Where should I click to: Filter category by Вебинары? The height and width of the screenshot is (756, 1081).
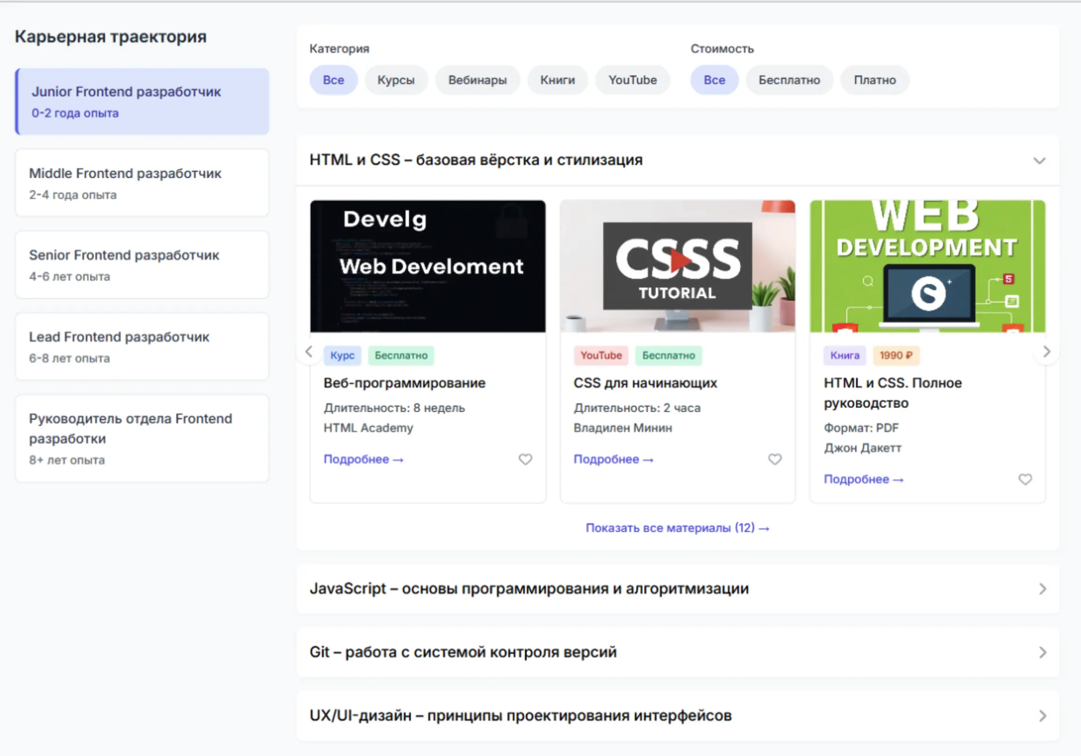[x=478, y=80]
